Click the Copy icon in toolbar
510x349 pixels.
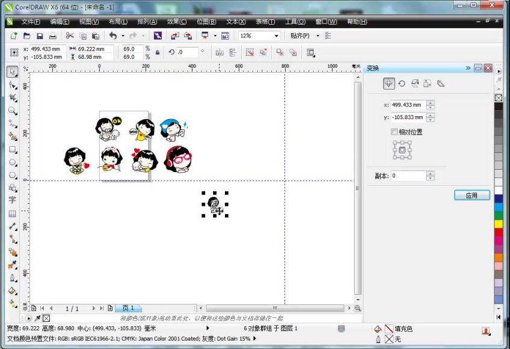[83, 36]
